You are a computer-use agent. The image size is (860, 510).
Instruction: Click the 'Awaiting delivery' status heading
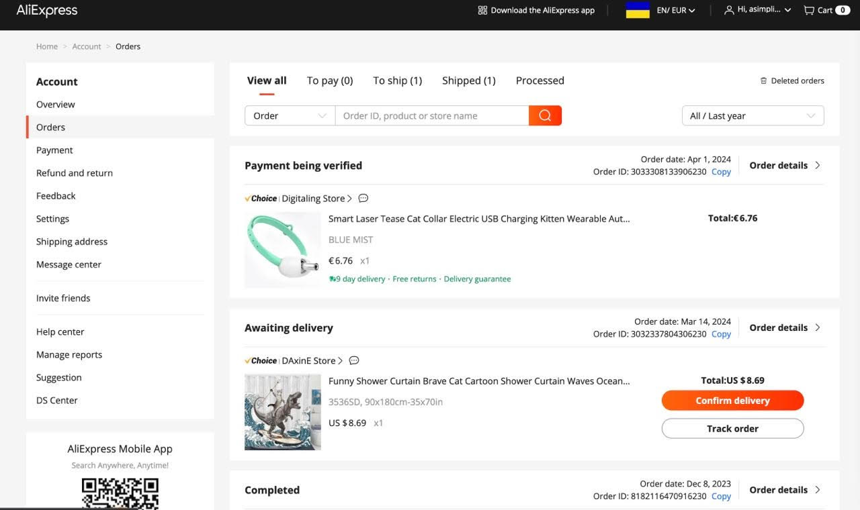289,328
